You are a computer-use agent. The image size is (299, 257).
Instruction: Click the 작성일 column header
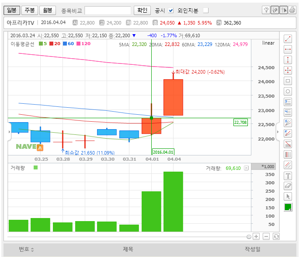pyautogui.click(x=253, y=249)
